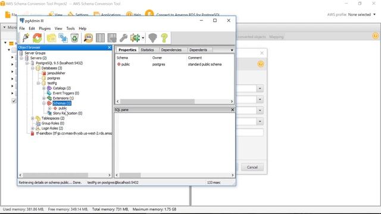Close the Object browser panel
Image resolution: width=381 pixels, height=214 pixels.
point(110,48)
